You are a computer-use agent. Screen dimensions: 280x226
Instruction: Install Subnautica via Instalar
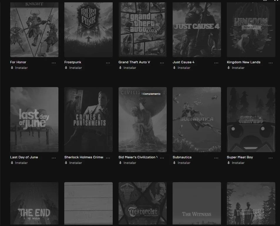coord(182,163)
